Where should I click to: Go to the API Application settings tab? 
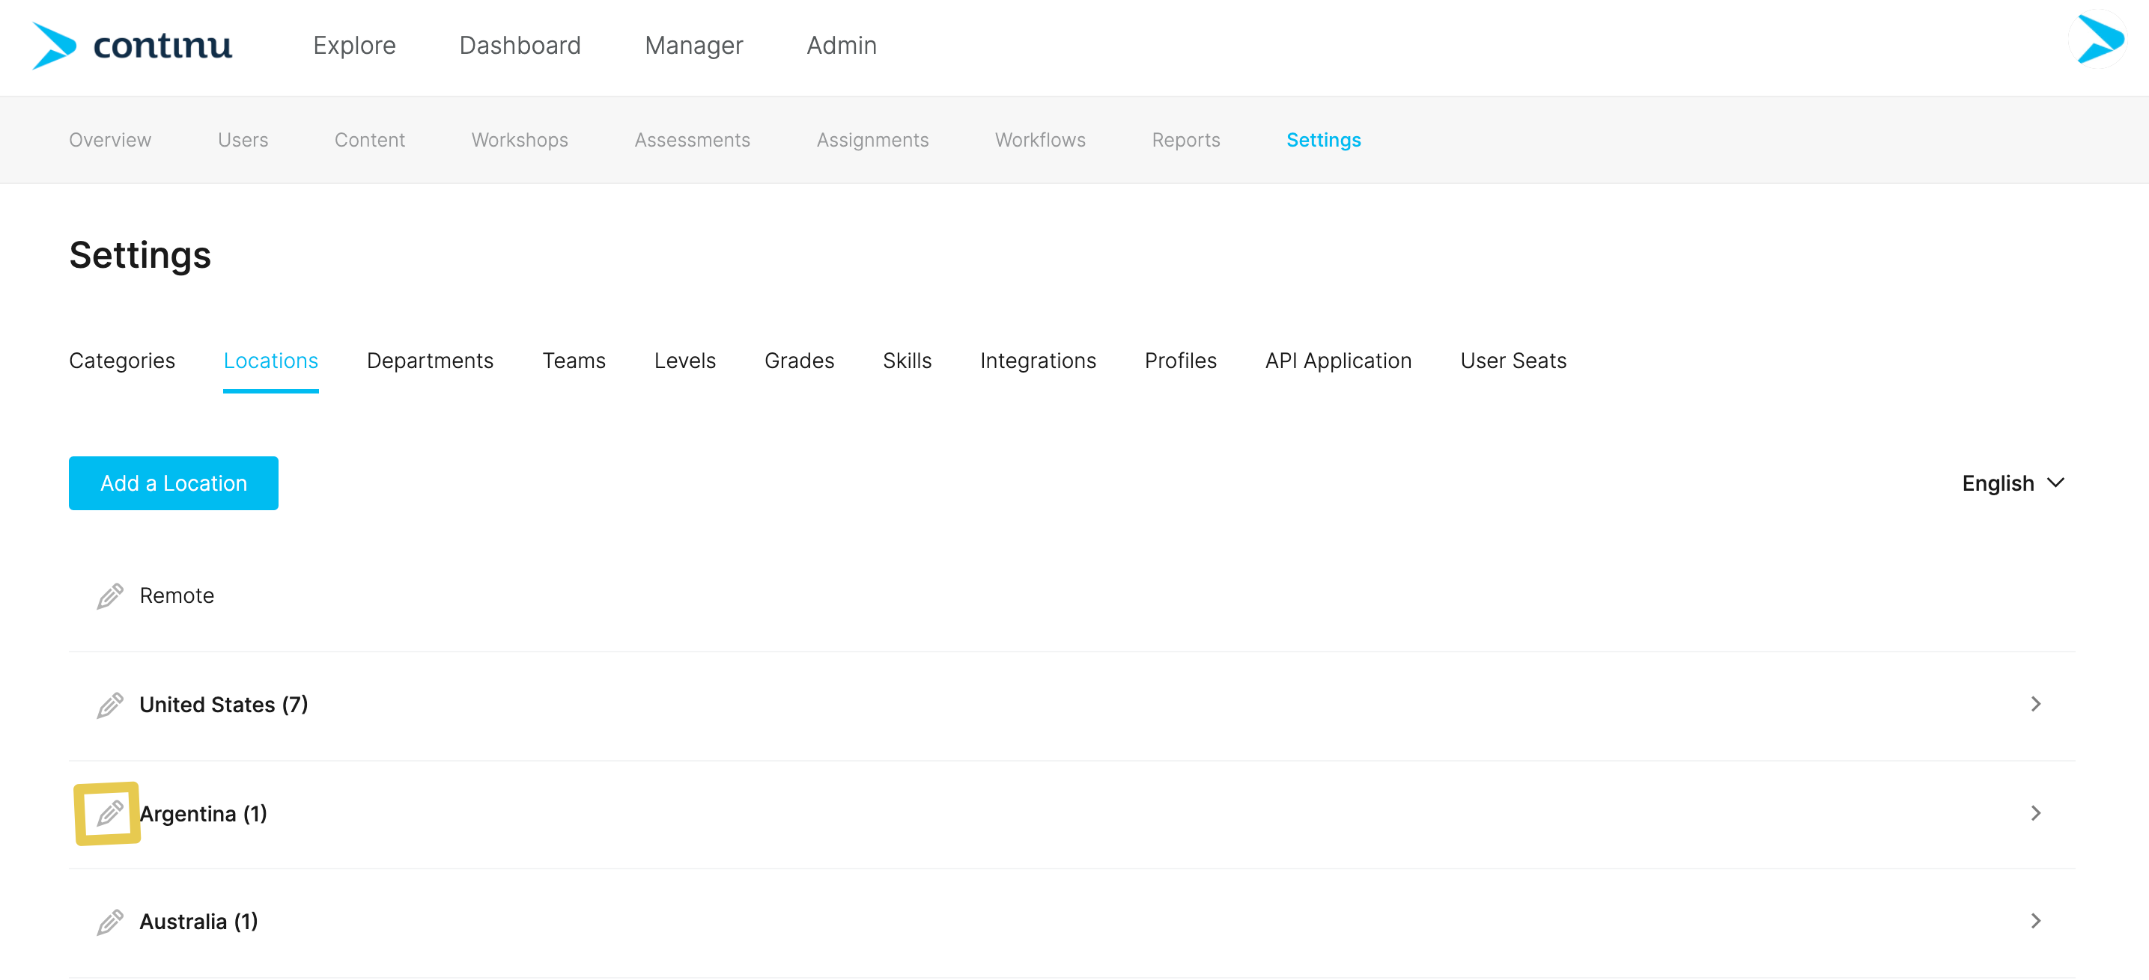click(x=1339, y=361)
